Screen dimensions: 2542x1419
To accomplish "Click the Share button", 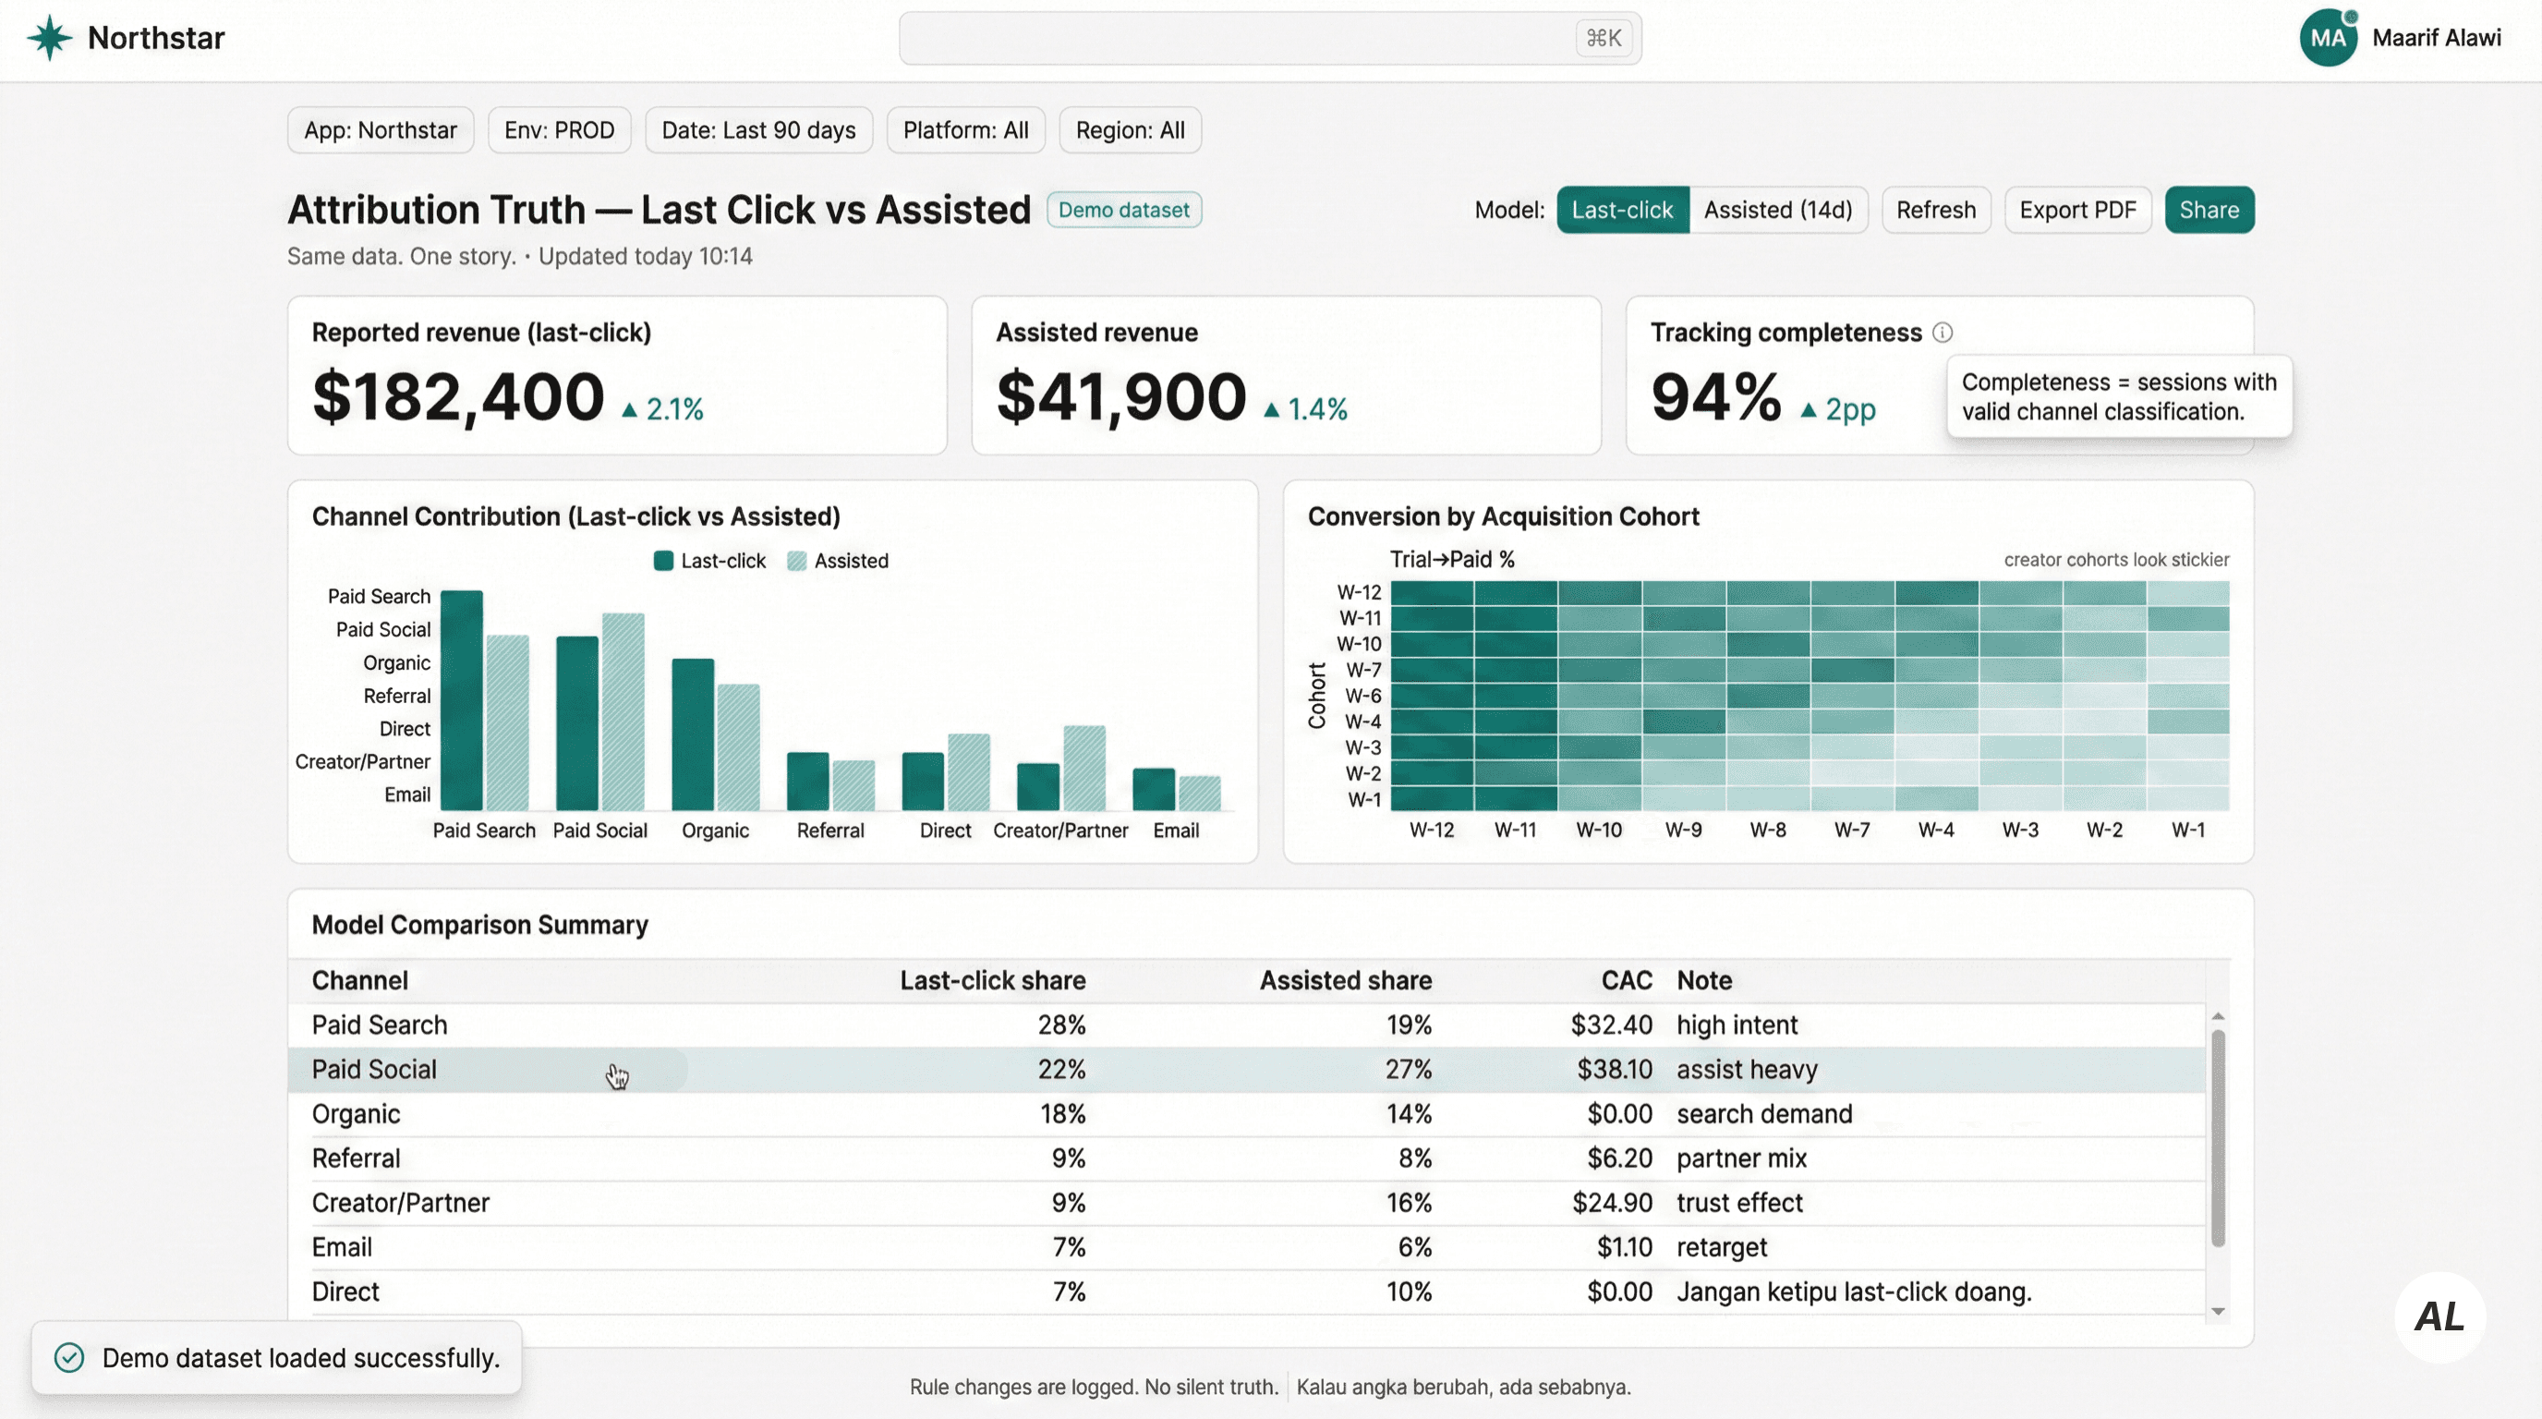I will [x=2209, y=211].
